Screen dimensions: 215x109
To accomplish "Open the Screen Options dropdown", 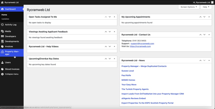I will pos(189,7).
